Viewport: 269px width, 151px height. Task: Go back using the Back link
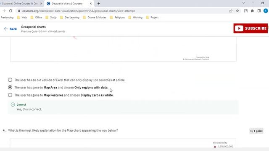[11, 29]
